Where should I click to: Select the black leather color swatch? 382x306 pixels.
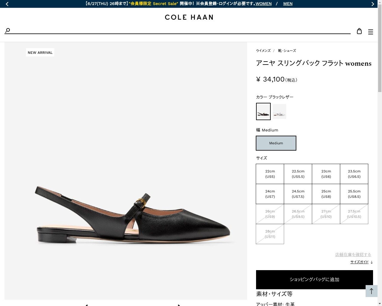pos(263,111)
